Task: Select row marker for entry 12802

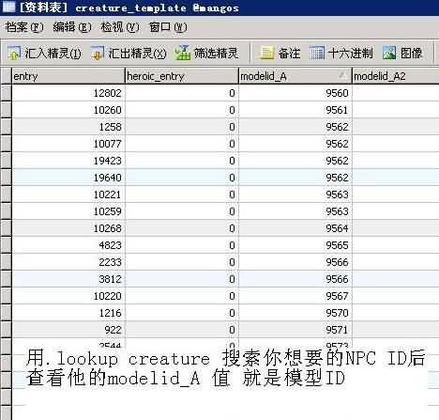Action: tap(6, 93)
